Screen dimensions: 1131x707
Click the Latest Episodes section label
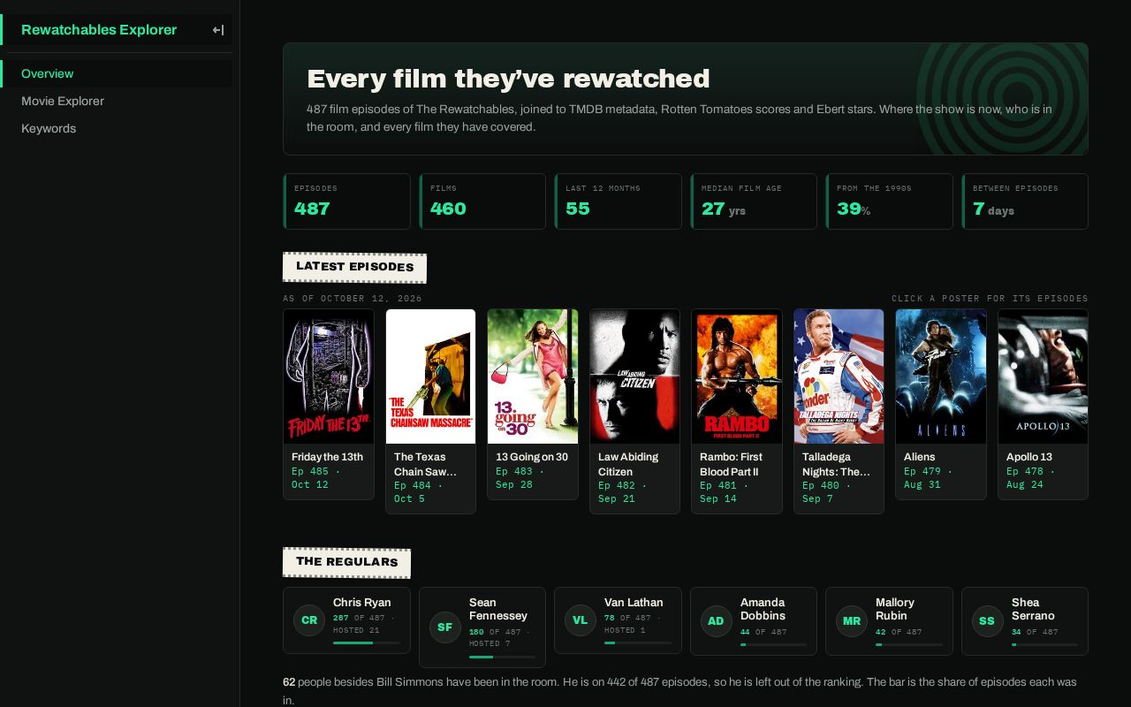[x=355, y=267]
